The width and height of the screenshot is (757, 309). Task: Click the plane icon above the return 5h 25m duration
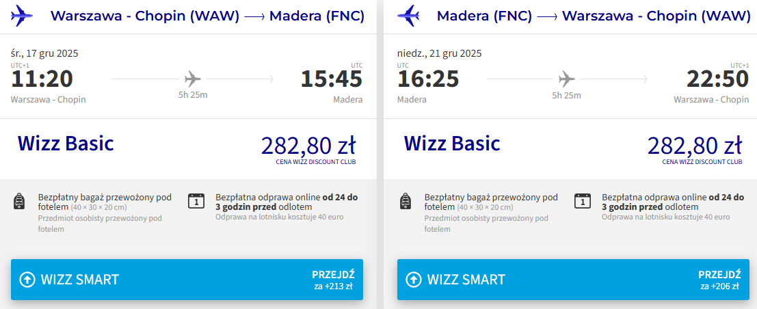pos(566,78)
